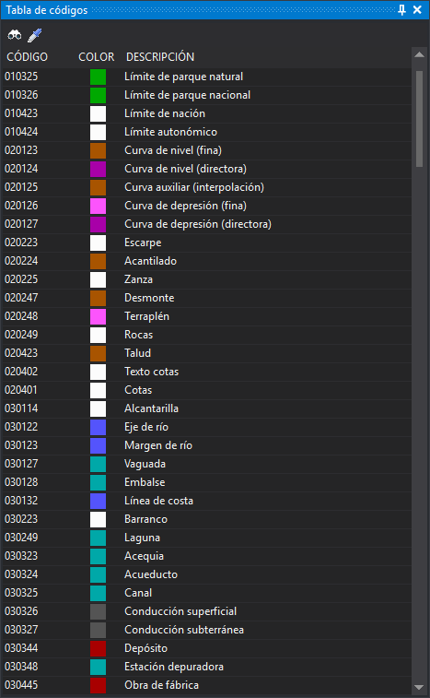
Task: Select the Embalse description
Action: (145, 482)
